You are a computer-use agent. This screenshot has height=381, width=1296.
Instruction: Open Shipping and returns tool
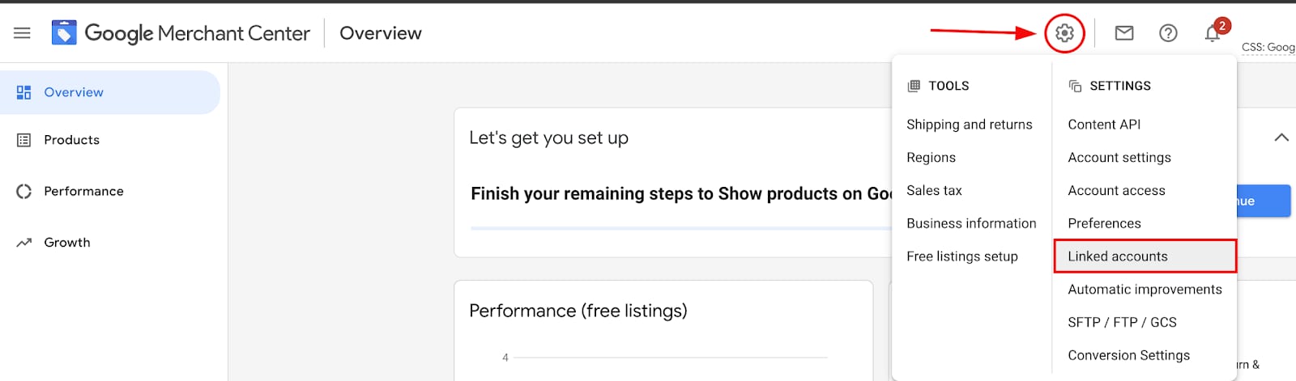click(x=969, y=125)
